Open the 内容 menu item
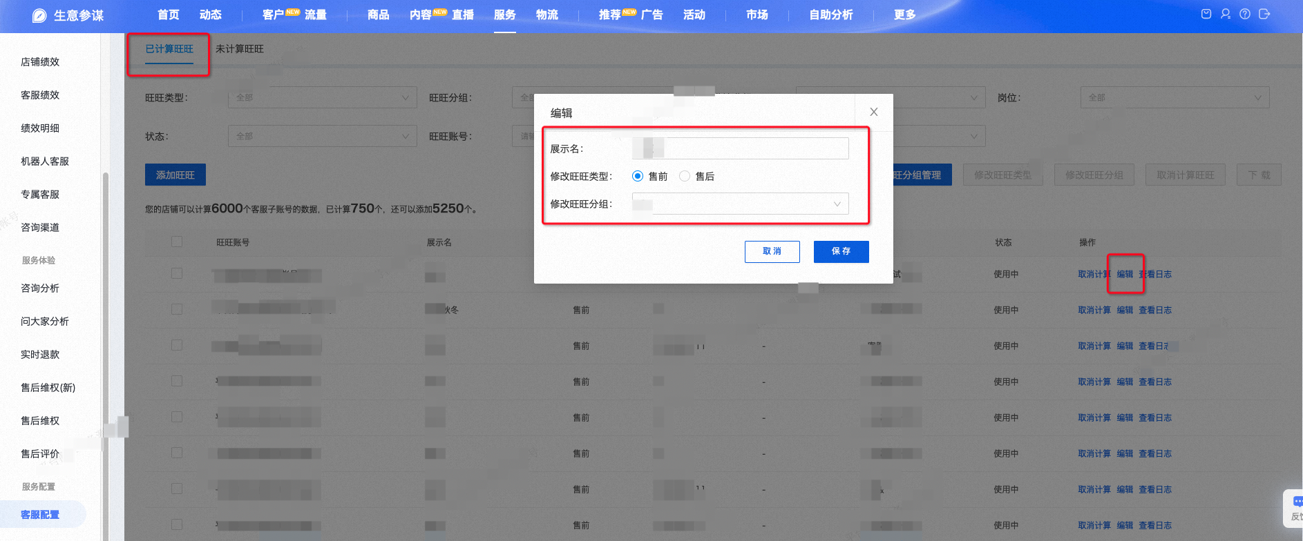The image size is (1303, 541). click(421, 14)
